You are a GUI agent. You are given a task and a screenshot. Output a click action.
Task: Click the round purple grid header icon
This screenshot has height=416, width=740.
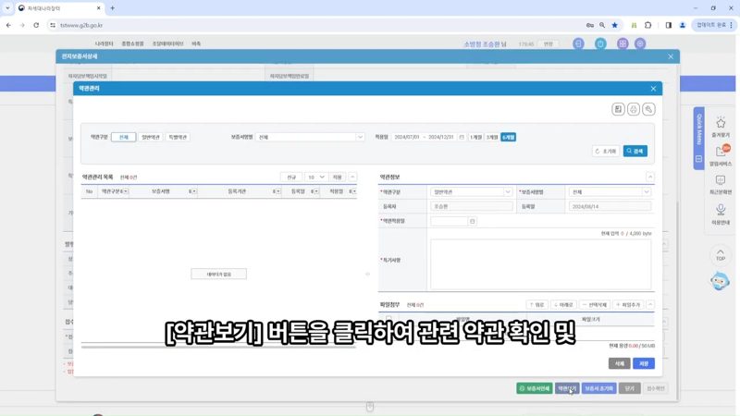click(623, 43)
